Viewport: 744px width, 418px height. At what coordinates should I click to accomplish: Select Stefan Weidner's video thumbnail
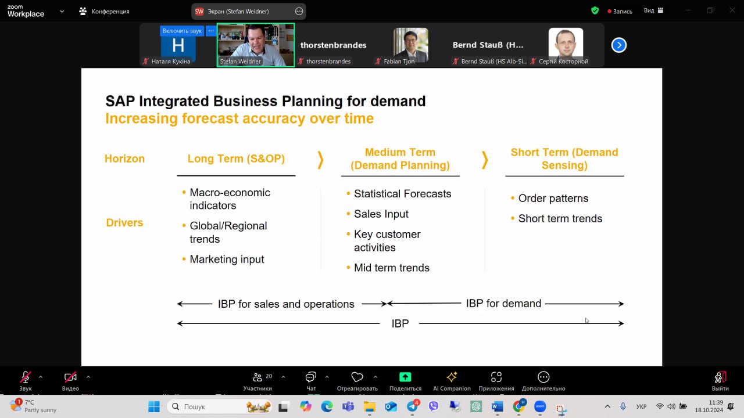coord(256,45)
